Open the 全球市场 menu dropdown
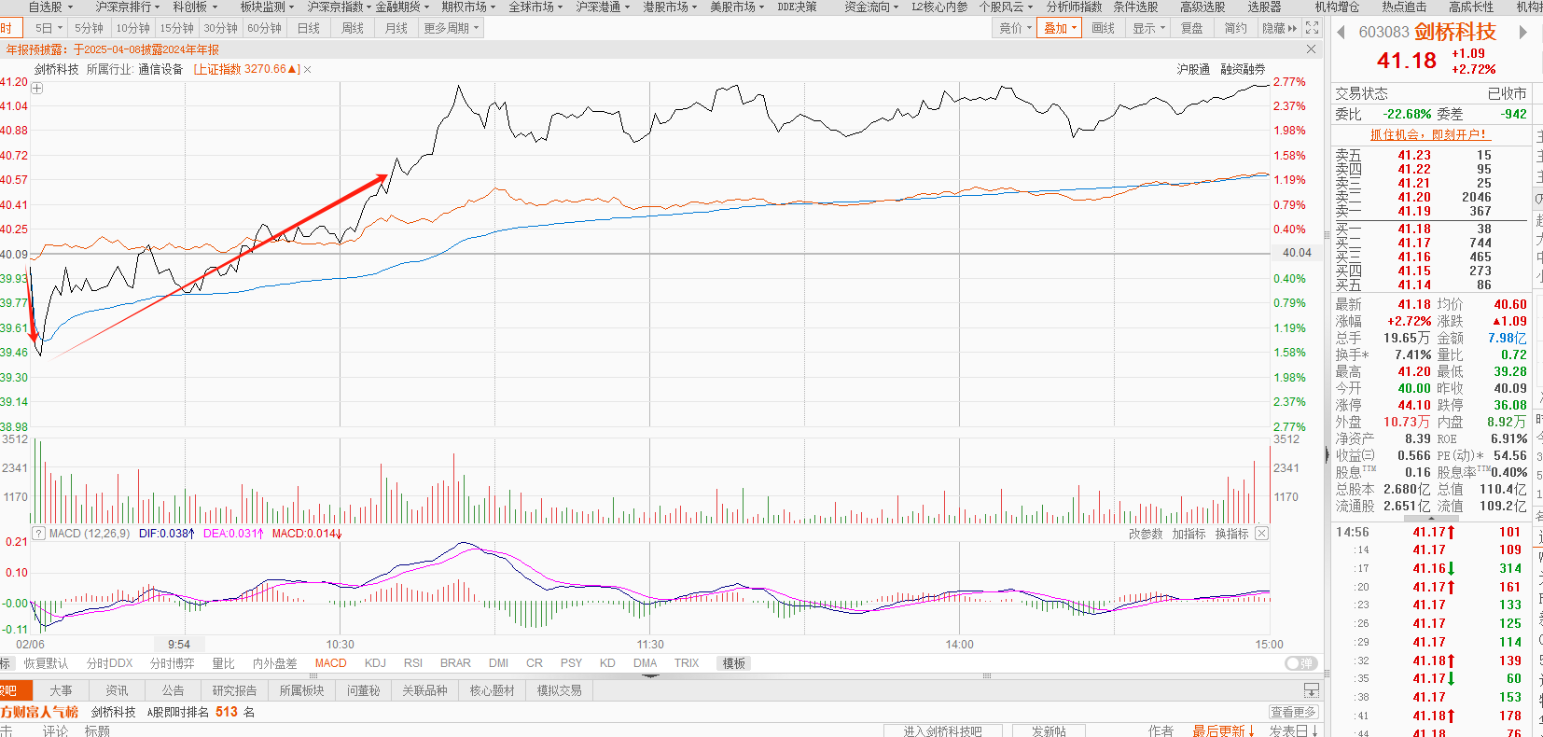The image size is (1543, 737). [535, 7]
